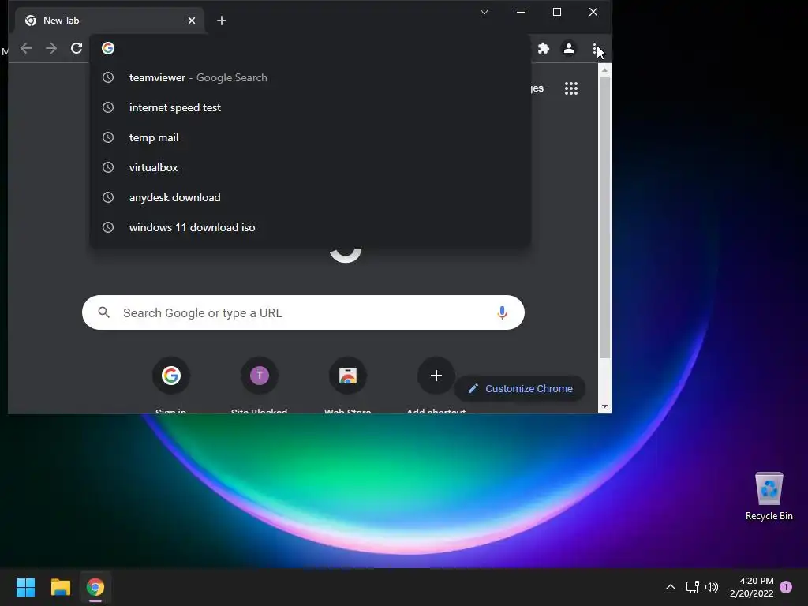Image resolution: width=808 pixels, height=606 pixels.
Task: Click the Chrome taskbar icon
Action: pyautogui.click(x=95, y=587)
